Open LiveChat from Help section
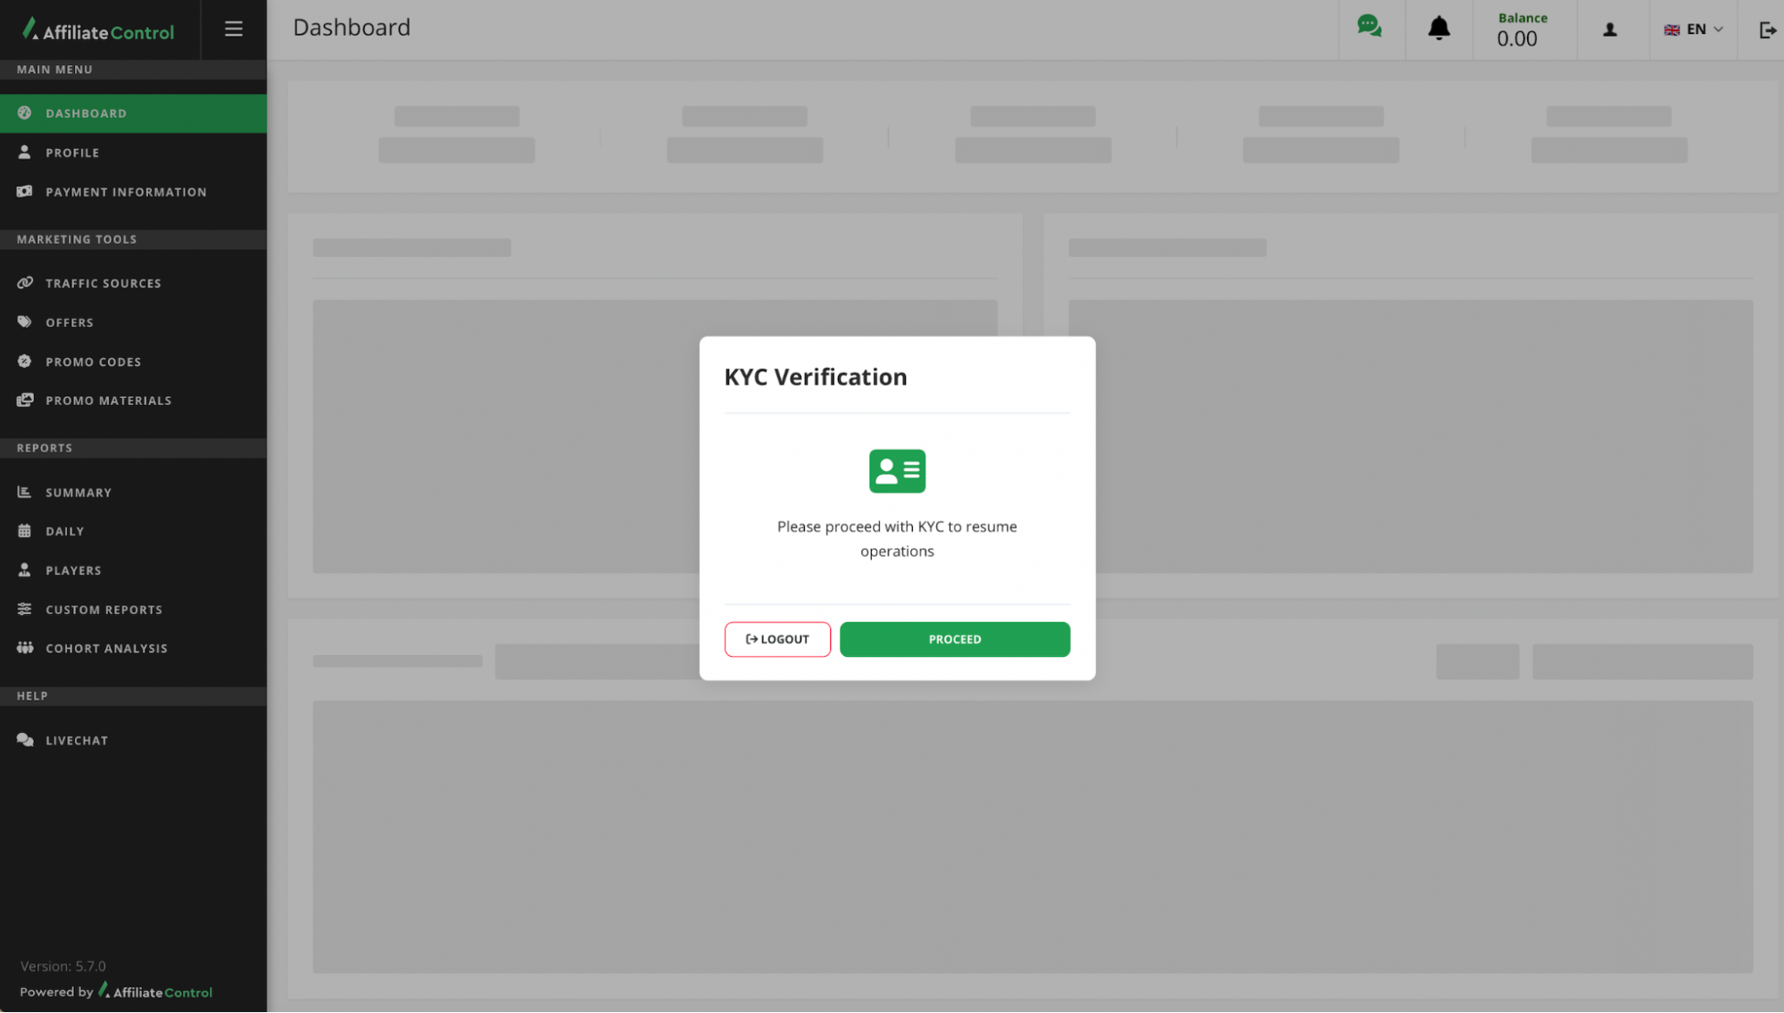This screenshot has width=1784, height=1013. tap(77, 740)
